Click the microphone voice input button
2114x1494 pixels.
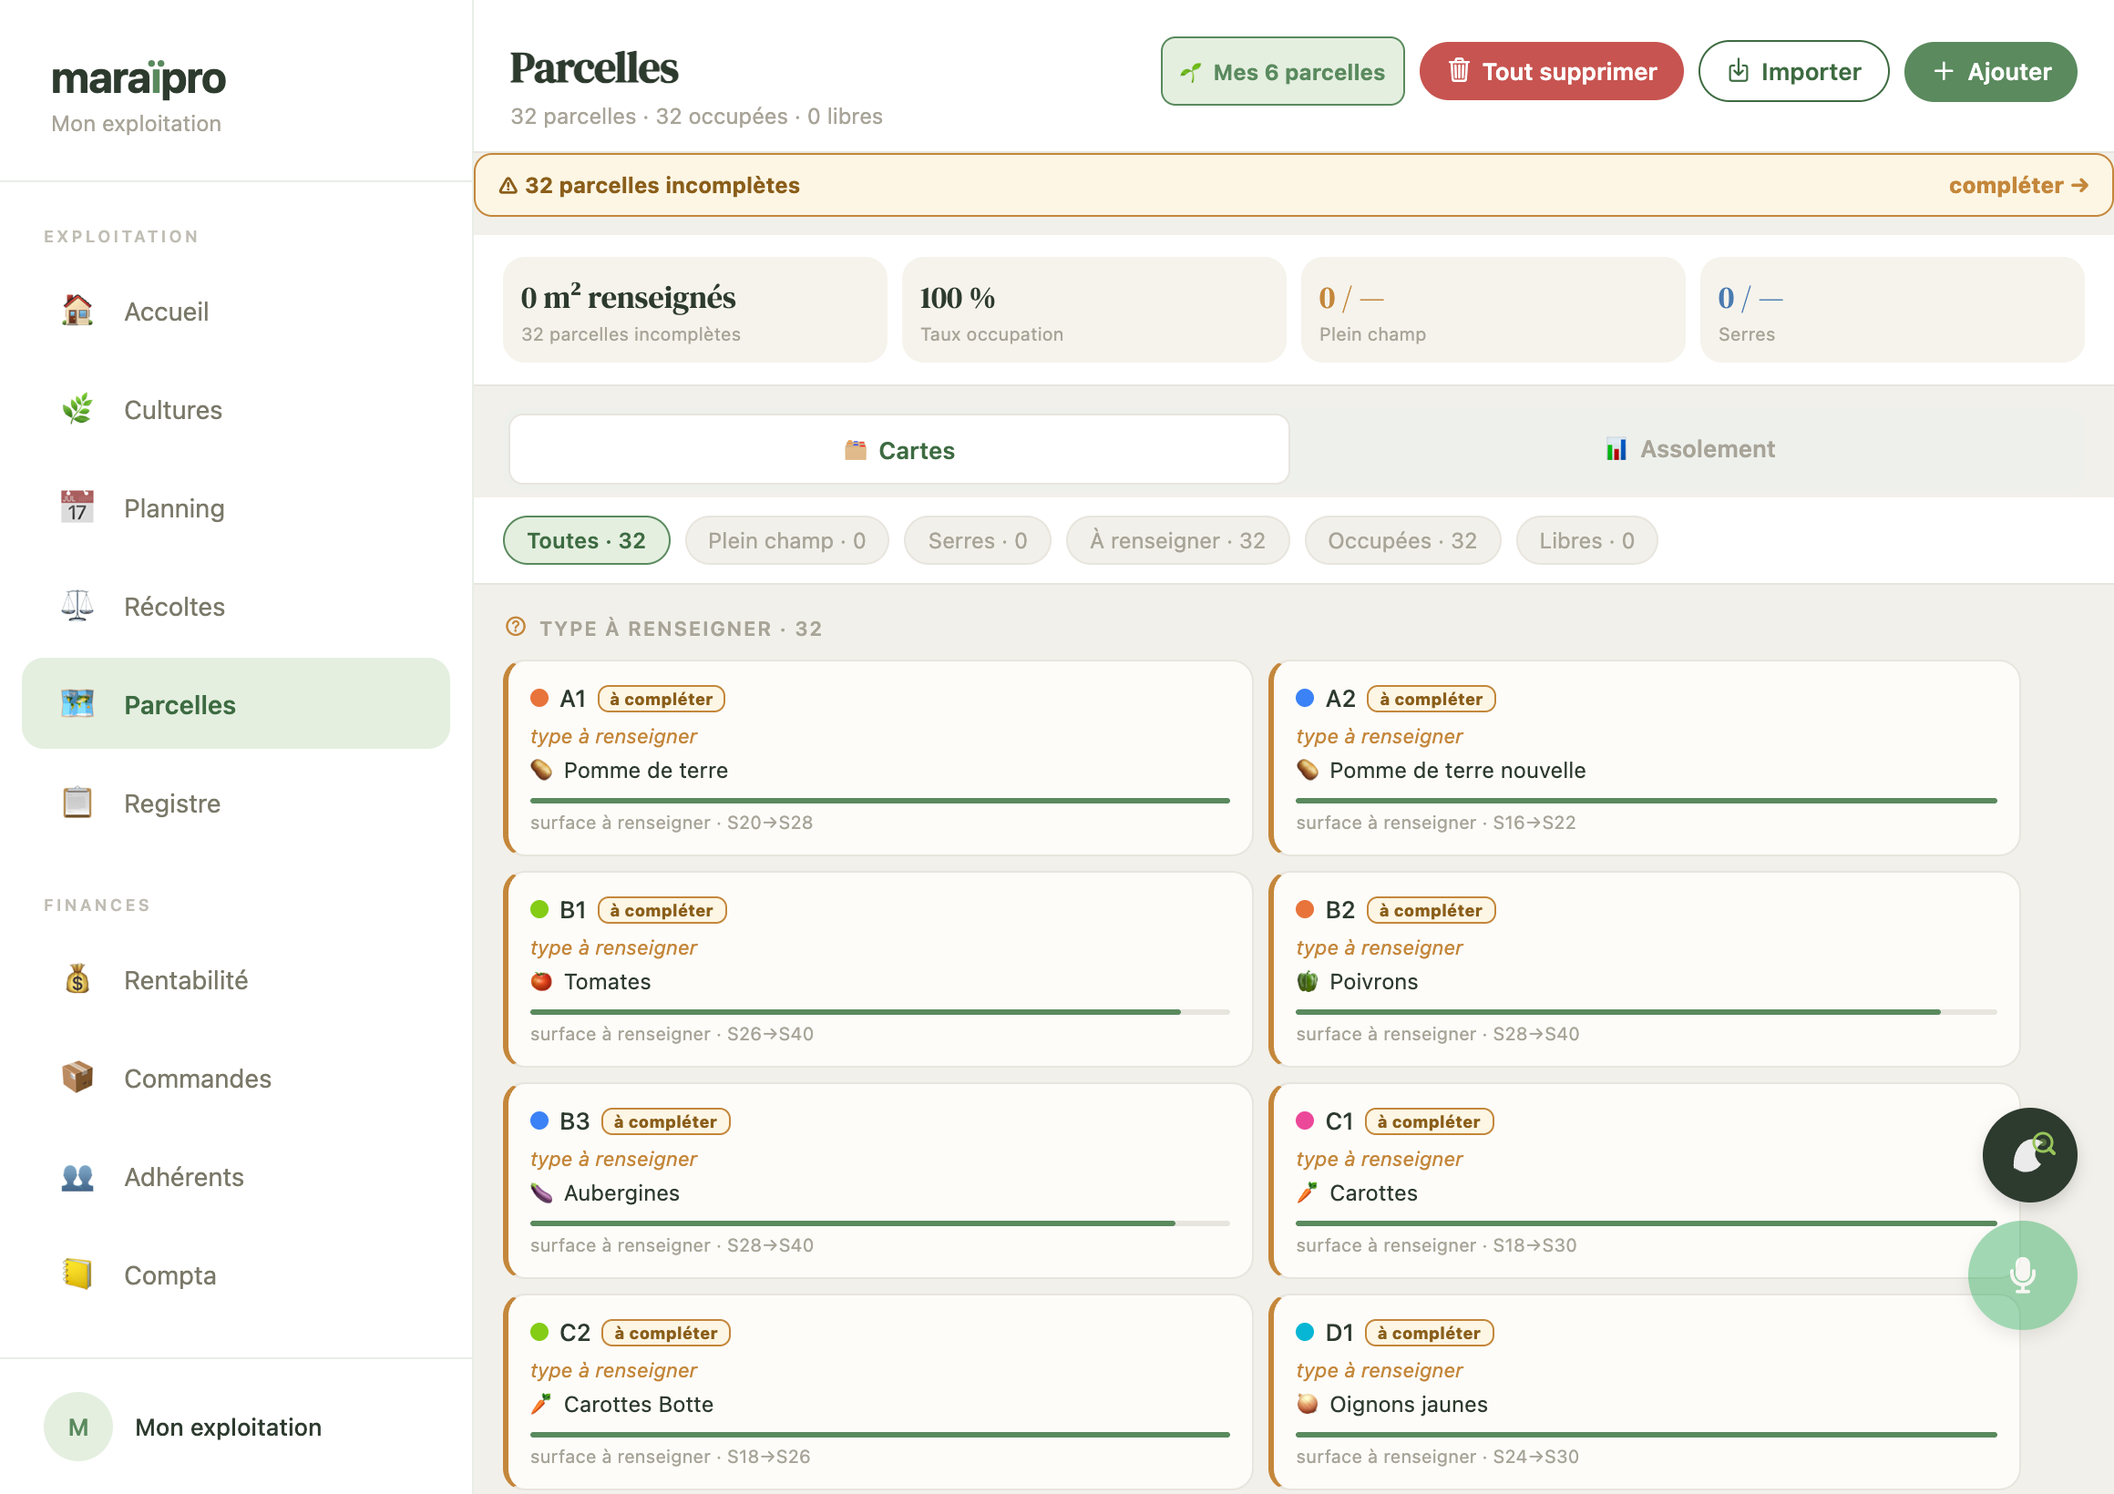tap(2022, 1275)
